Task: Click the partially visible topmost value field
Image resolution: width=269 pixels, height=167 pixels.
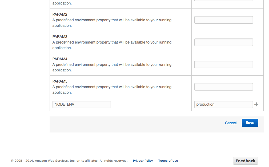Action: (223, 1)
